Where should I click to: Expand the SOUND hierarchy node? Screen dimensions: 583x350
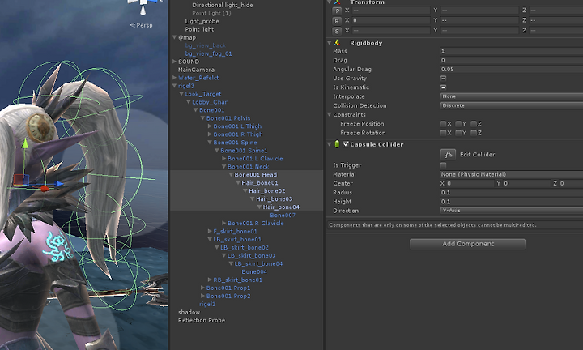[x=174, y=62]
